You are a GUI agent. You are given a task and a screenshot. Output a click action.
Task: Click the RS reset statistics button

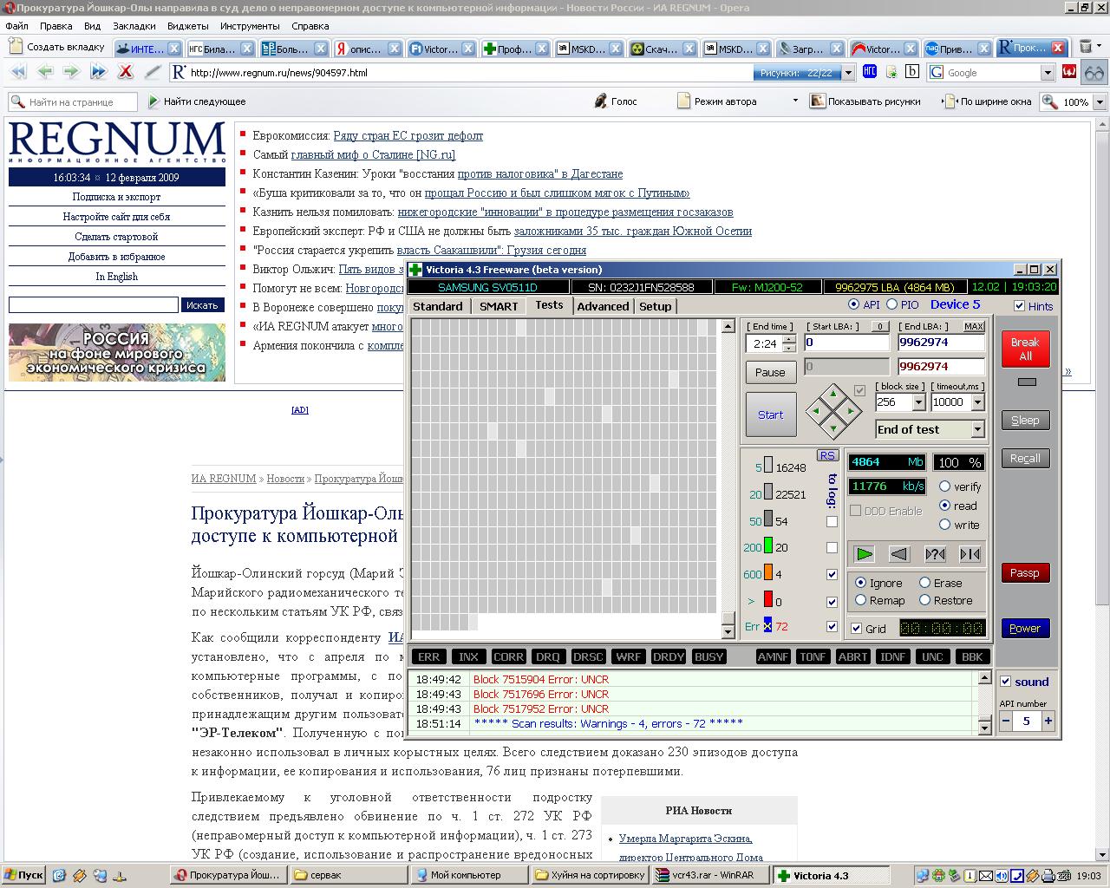coord(827,455)
